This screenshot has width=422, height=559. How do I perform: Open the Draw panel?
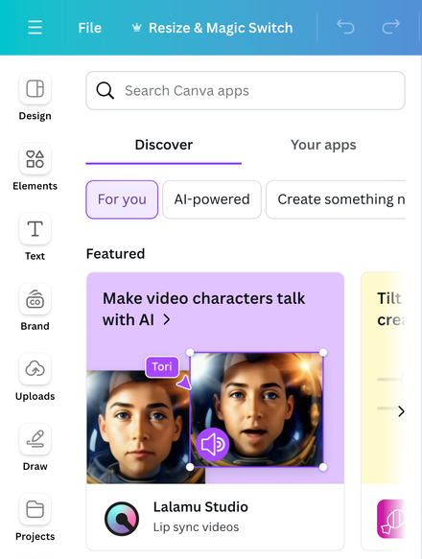coord(35,448)
